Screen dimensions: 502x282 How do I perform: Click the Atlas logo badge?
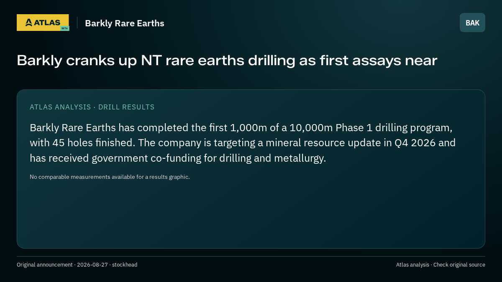click(x=43, y=23)
